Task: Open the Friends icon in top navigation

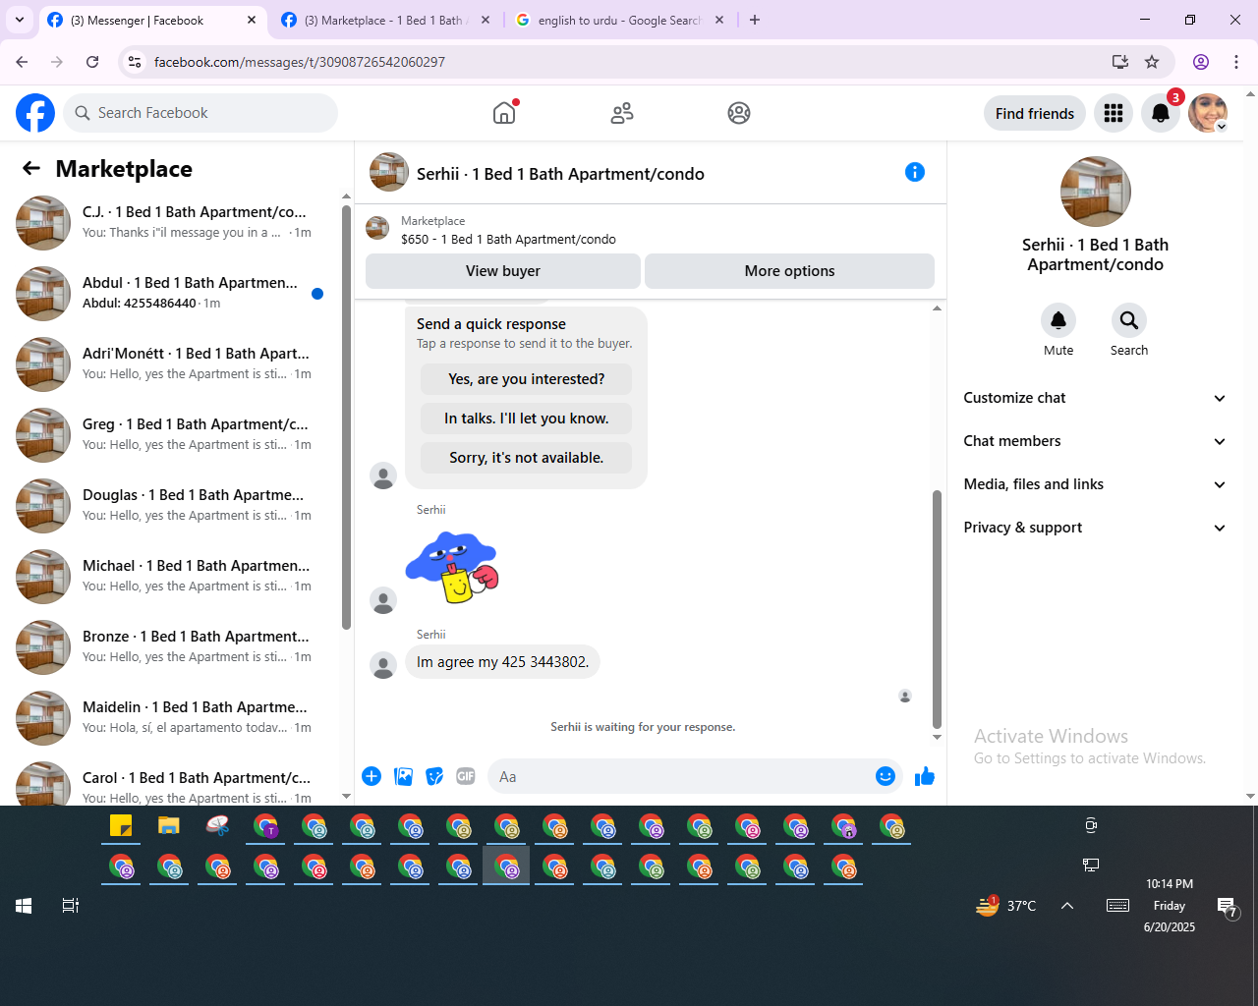Action: (x=622, y=113)
